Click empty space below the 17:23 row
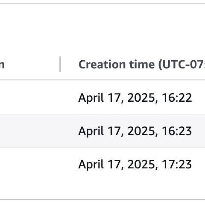205x206 pixels. point(102,190)
